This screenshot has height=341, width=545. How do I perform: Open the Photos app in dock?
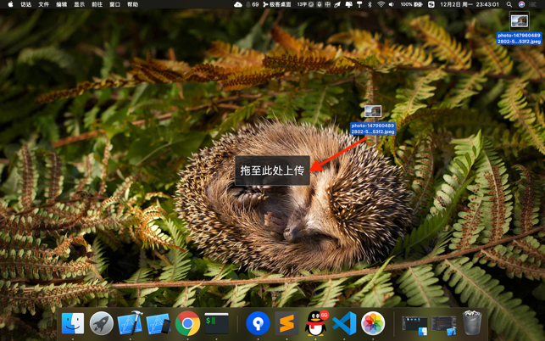[373, 323]
